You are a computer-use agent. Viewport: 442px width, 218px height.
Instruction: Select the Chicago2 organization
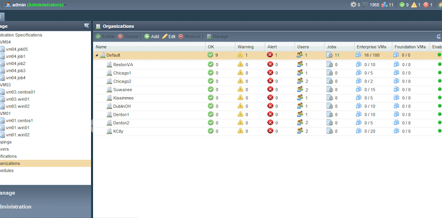[122, 81]
